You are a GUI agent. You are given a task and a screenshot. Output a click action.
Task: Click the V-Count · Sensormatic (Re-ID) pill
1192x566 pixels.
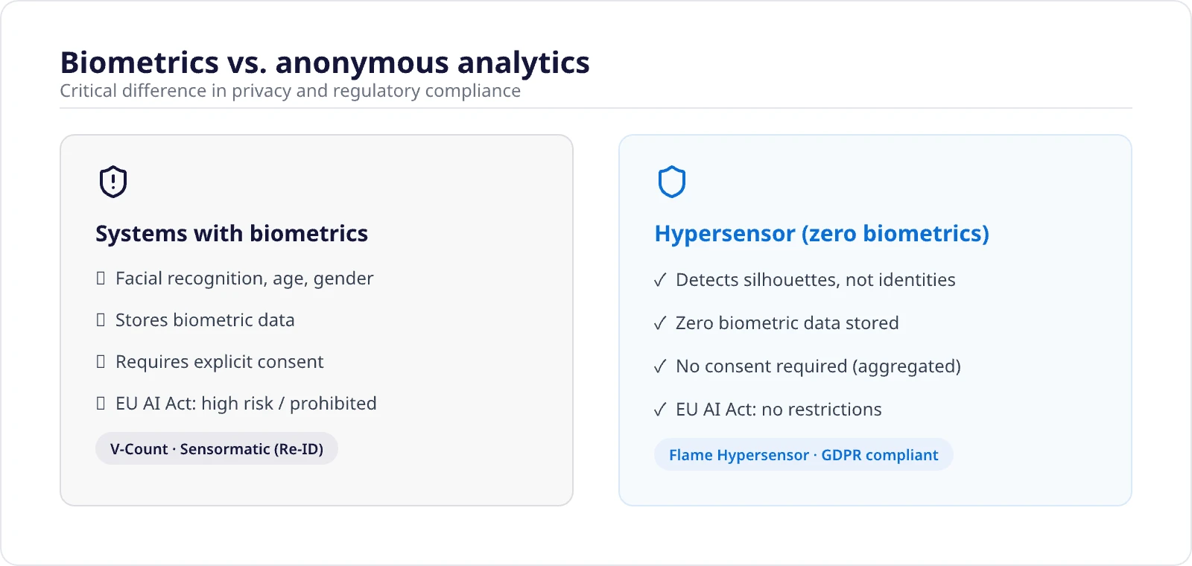click(217, 449)
